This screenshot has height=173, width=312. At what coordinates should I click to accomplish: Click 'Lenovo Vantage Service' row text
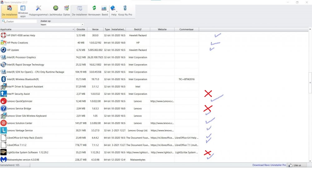coord(20,130)
